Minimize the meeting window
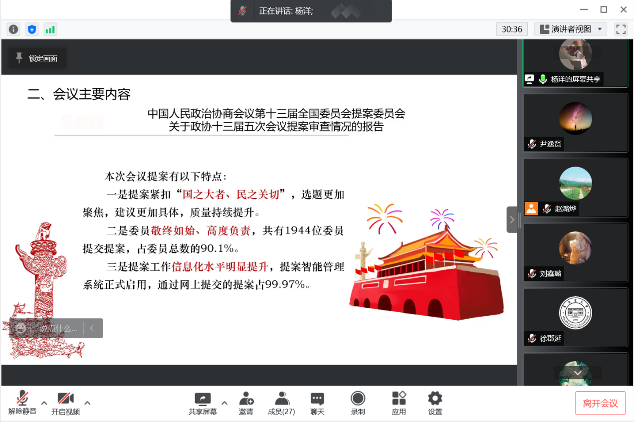Screen dimensions: 634x422 (584, 9)
